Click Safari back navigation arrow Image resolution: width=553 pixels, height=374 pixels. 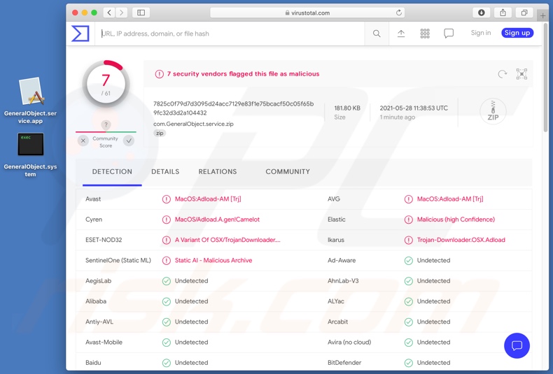tap(109, 13)
